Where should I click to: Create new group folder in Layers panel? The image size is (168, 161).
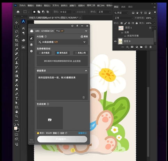click(x=141, y=47)
